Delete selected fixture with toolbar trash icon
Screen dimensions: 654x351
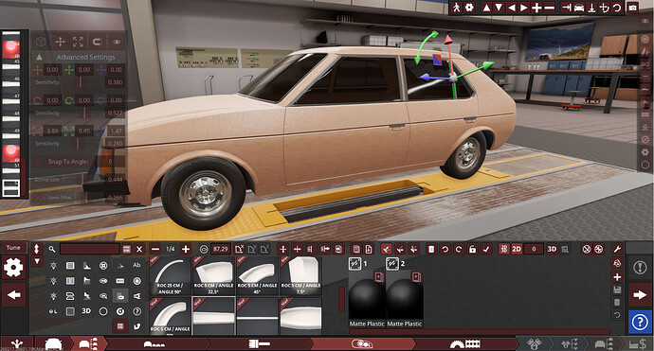(431, 249)
